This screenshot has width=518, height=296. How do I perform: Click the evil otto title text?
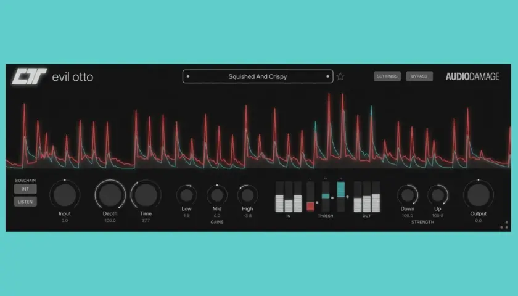coord(73,77)
